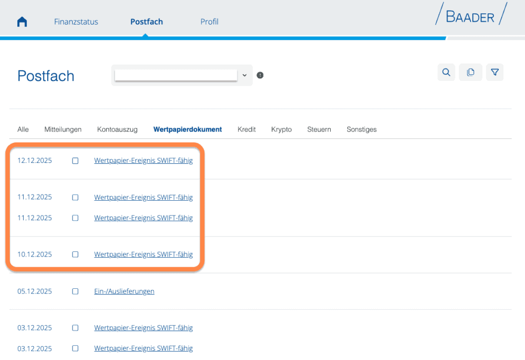
Task: Click the account selection input field
Action: tap(175, 75)
